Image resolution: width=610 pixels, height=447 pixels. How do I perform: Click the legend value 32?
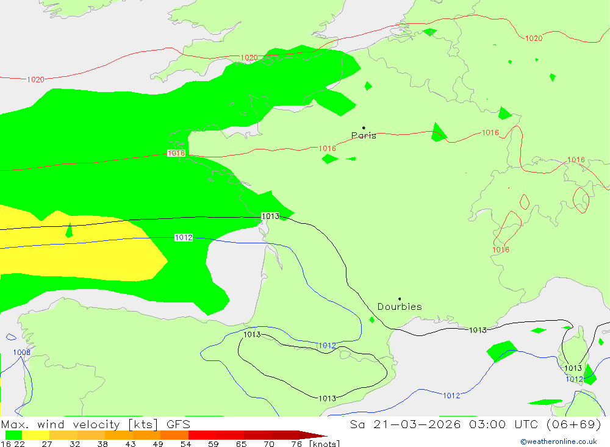(x=74, y=444)
